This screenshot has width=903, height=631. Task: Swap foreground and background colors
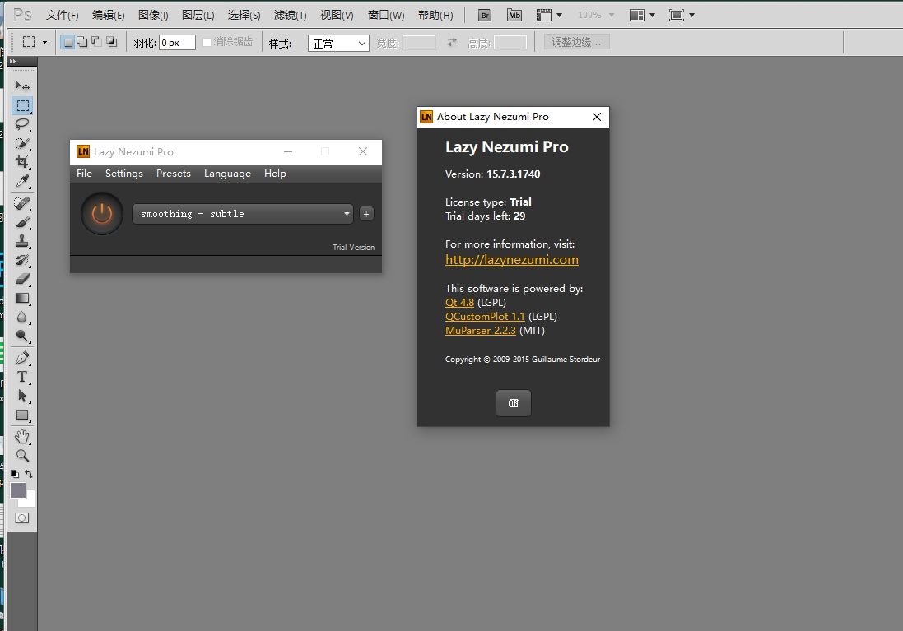pyautogui.click(x=29, y=474)
